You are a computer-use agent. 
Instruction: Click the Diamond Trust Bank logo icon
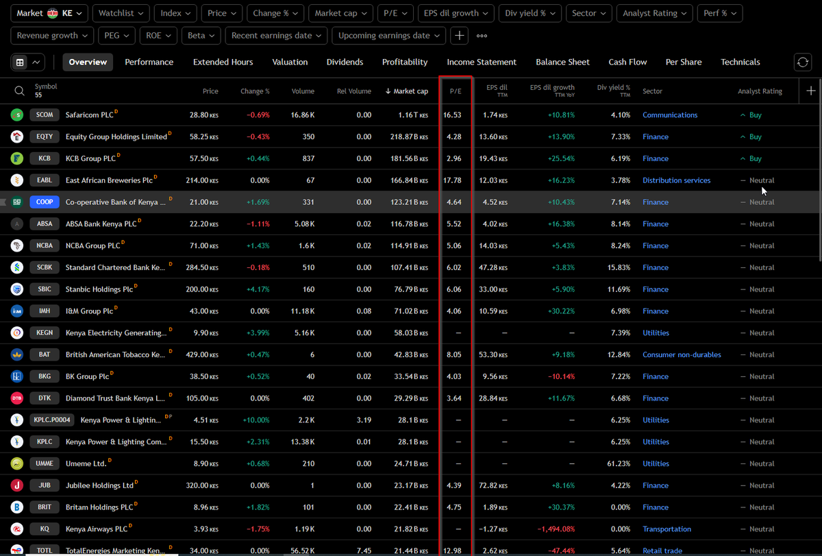point(17,398)
